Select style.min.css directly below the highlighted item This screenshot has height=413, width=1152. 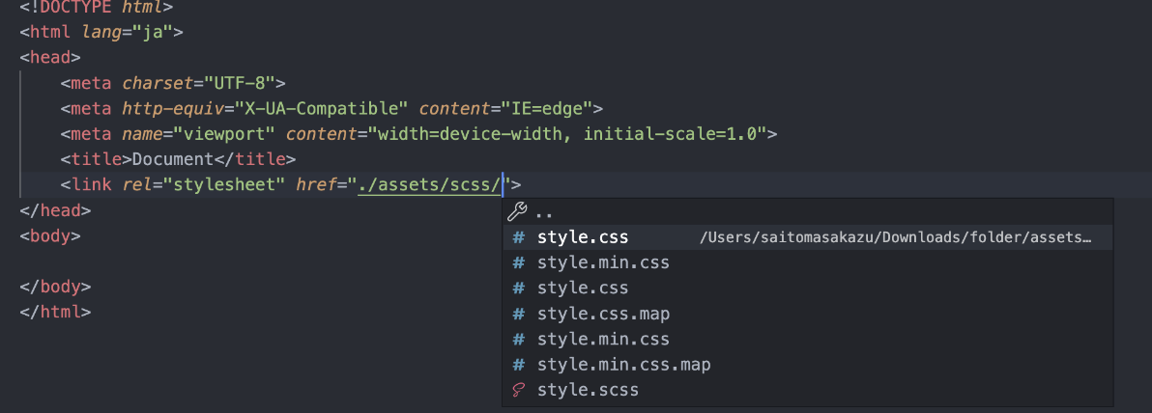point(603,262)
